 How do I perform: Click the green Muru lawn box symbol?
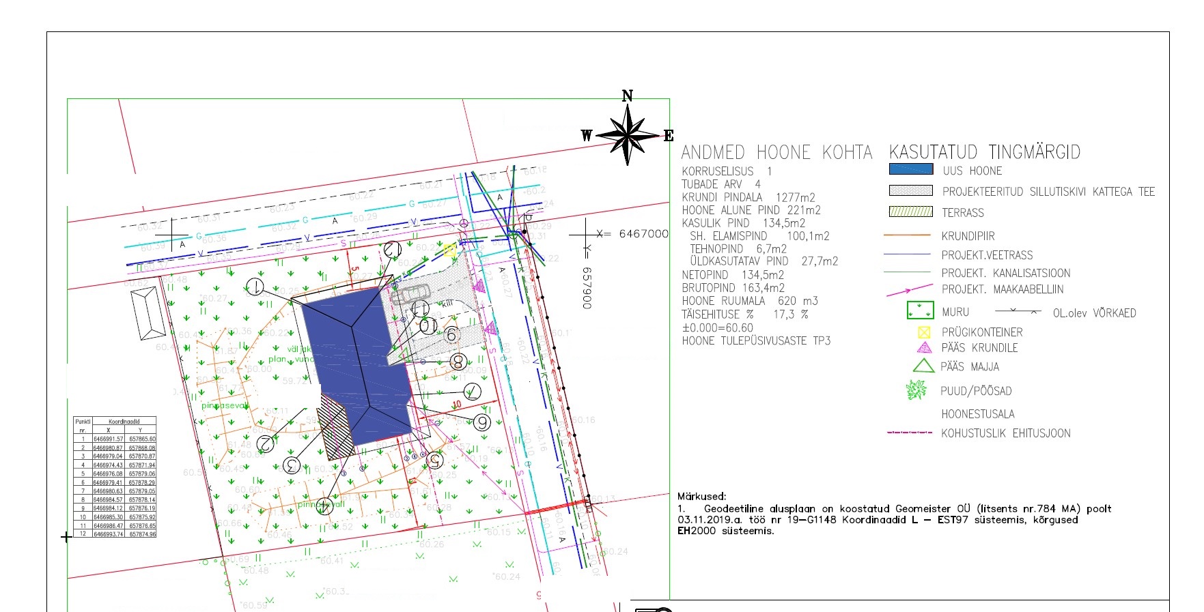pyautogui.click(x=920, y=311)
